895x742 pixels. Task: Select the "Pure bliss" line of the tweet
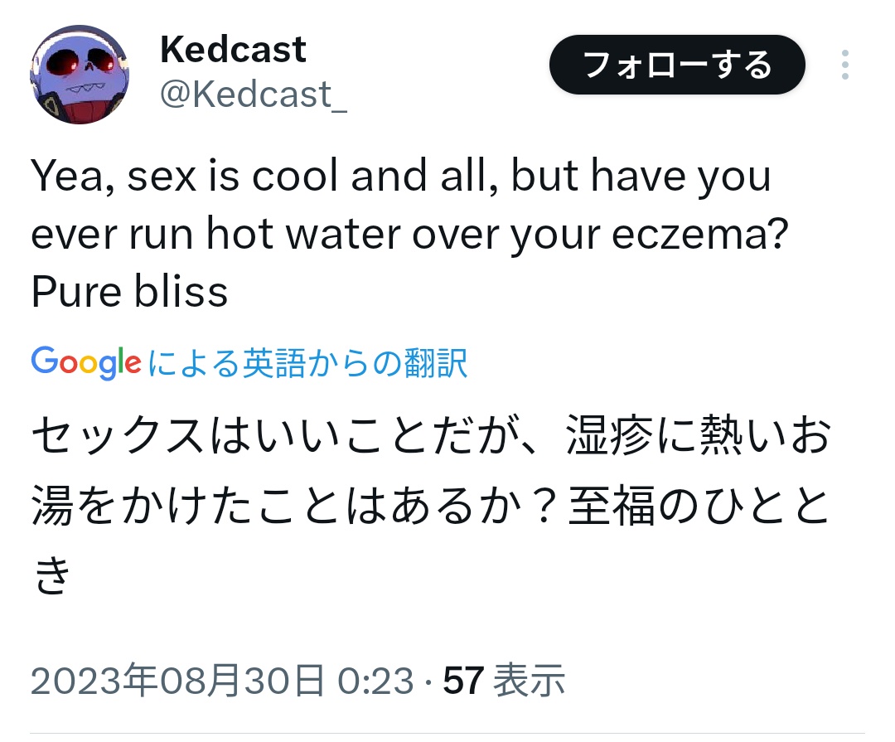point(129,292)
